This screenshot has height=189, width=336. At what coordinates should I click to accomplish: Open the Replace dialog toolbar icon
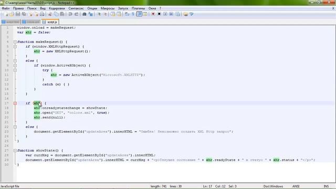tap(91, 14)
